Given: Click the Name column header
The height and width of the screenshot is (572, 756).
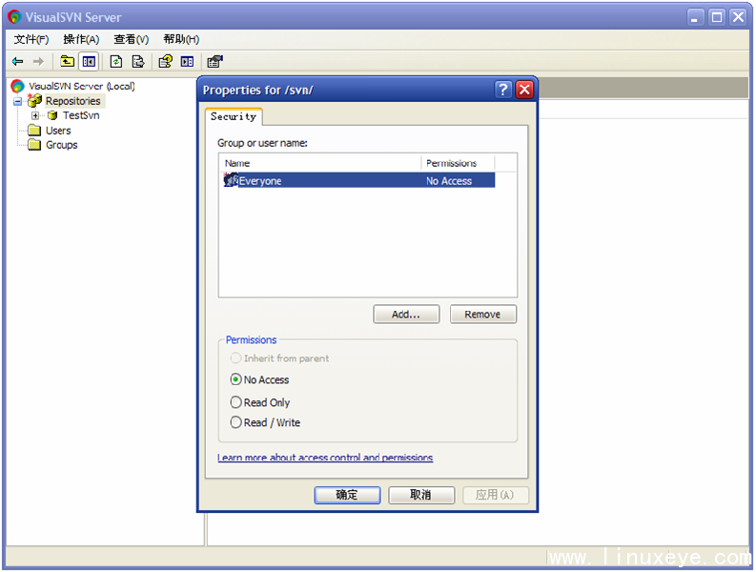Looking at the screenshot, I should click(x=320, y=163).
